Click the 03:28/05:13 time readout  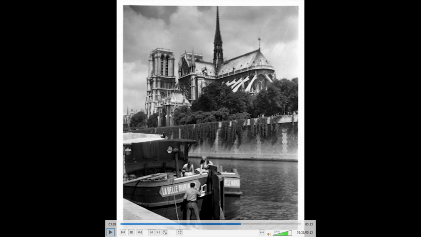(x=305, y=232)
